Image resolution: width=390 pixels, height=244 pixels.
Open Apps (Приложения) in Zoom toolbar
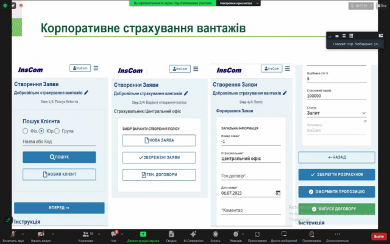(x=257, y=234)
